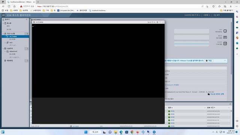Image resolution: width=240 pixels, height=135 pixels.
Task: Go back with the browser back arrow
Action: click(x=3, y=6)
